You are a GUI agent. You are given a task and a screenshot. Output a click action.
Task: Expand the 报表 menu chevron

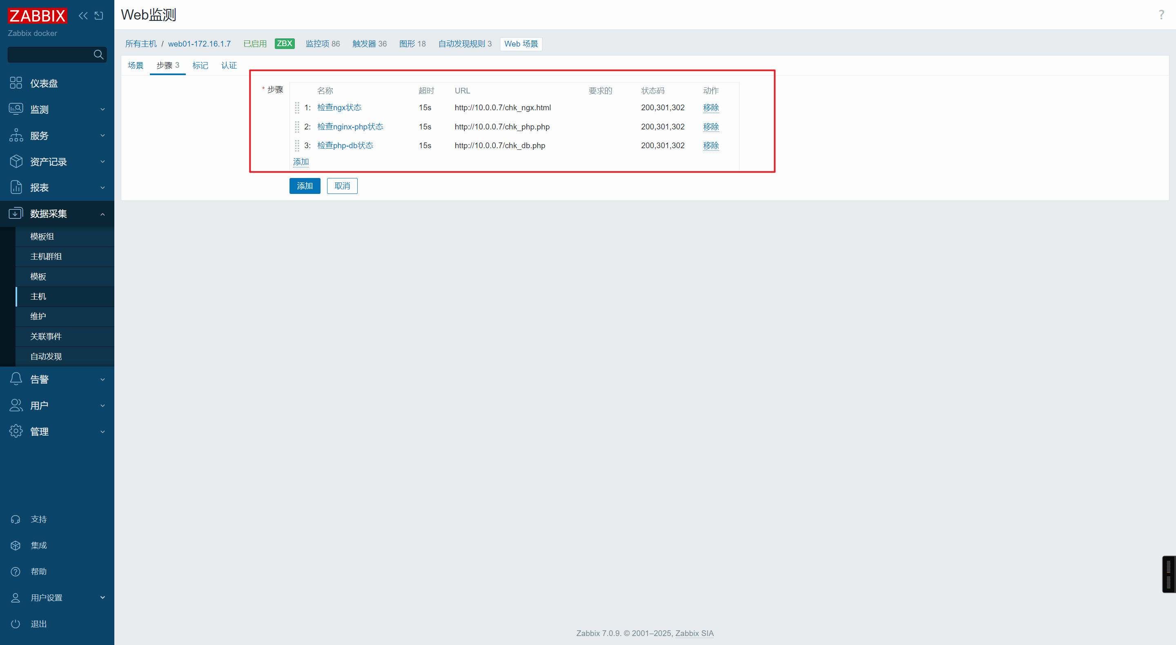[x=103, y=188]
